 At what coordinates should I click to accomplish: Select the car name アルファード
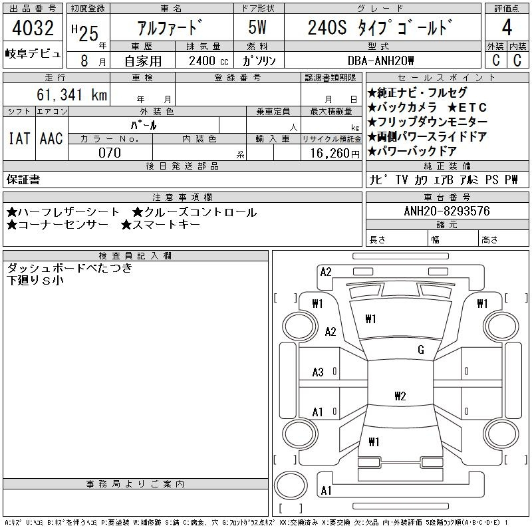[170, 27]
